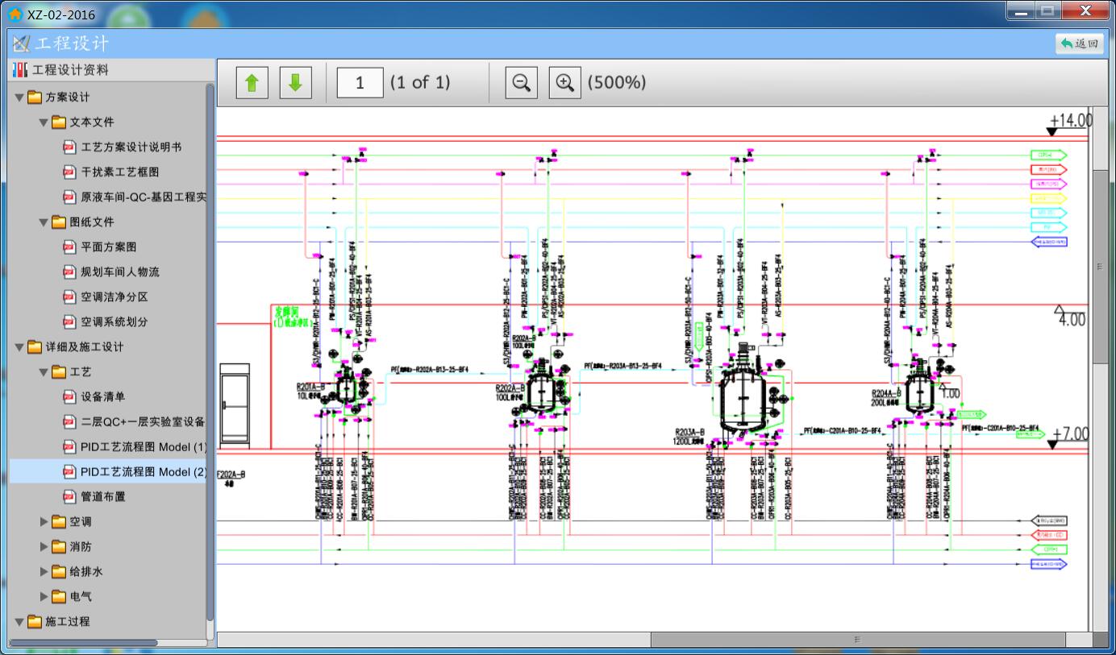Collapse the 方案设计 folder
Screen dimensions: 1116x655
pos(19,97)
